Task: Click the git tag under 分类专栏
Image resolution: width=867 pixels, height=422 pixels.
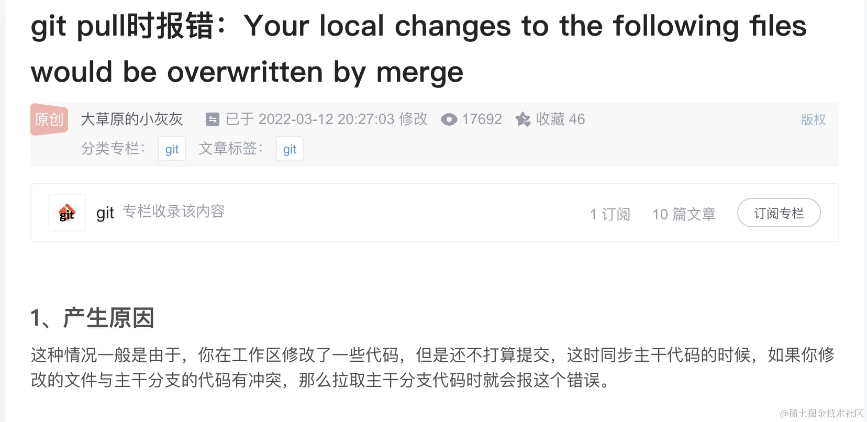Action: tap(172, 149)
